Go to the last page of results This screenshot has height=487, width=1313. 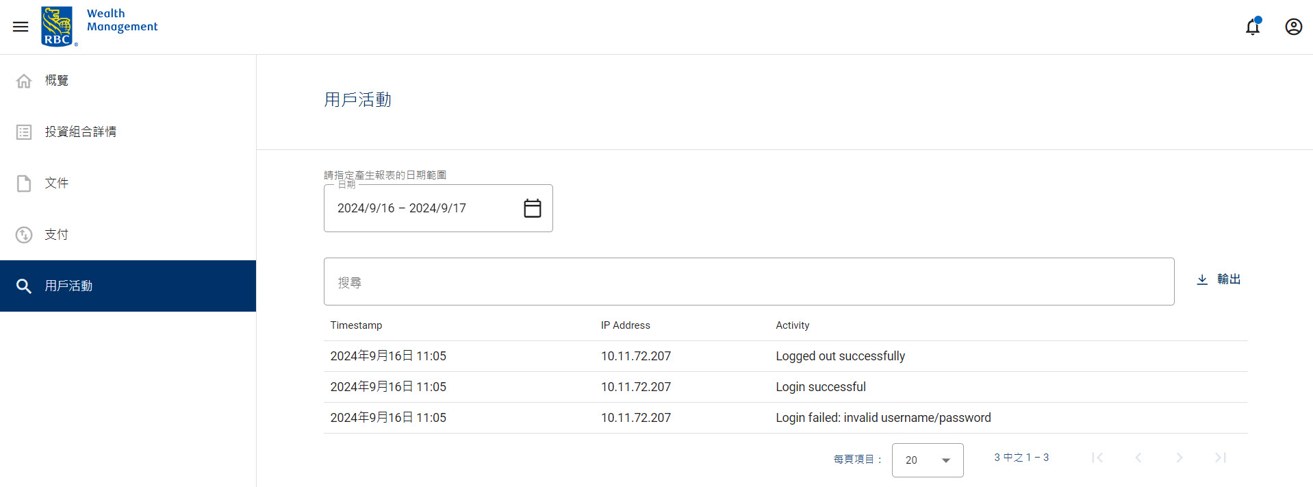[x=1221, y=458]
